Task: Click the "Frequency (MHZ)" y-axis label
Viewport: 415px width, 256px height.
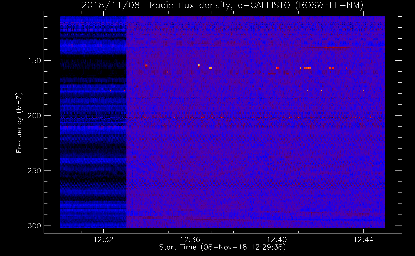Action: pyautogui.click(x=19, y=123)
